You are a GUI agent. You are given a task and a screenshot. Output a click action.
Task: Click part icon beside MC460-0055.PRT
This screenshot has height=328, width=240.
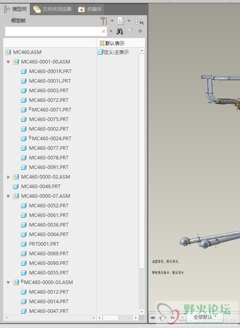24,273
